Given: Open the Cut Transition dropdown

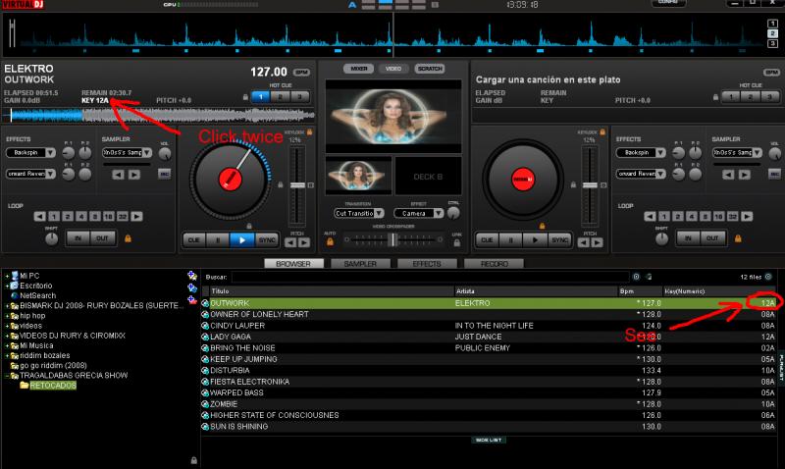Looking at the screenshot, I should click(380, 213).
